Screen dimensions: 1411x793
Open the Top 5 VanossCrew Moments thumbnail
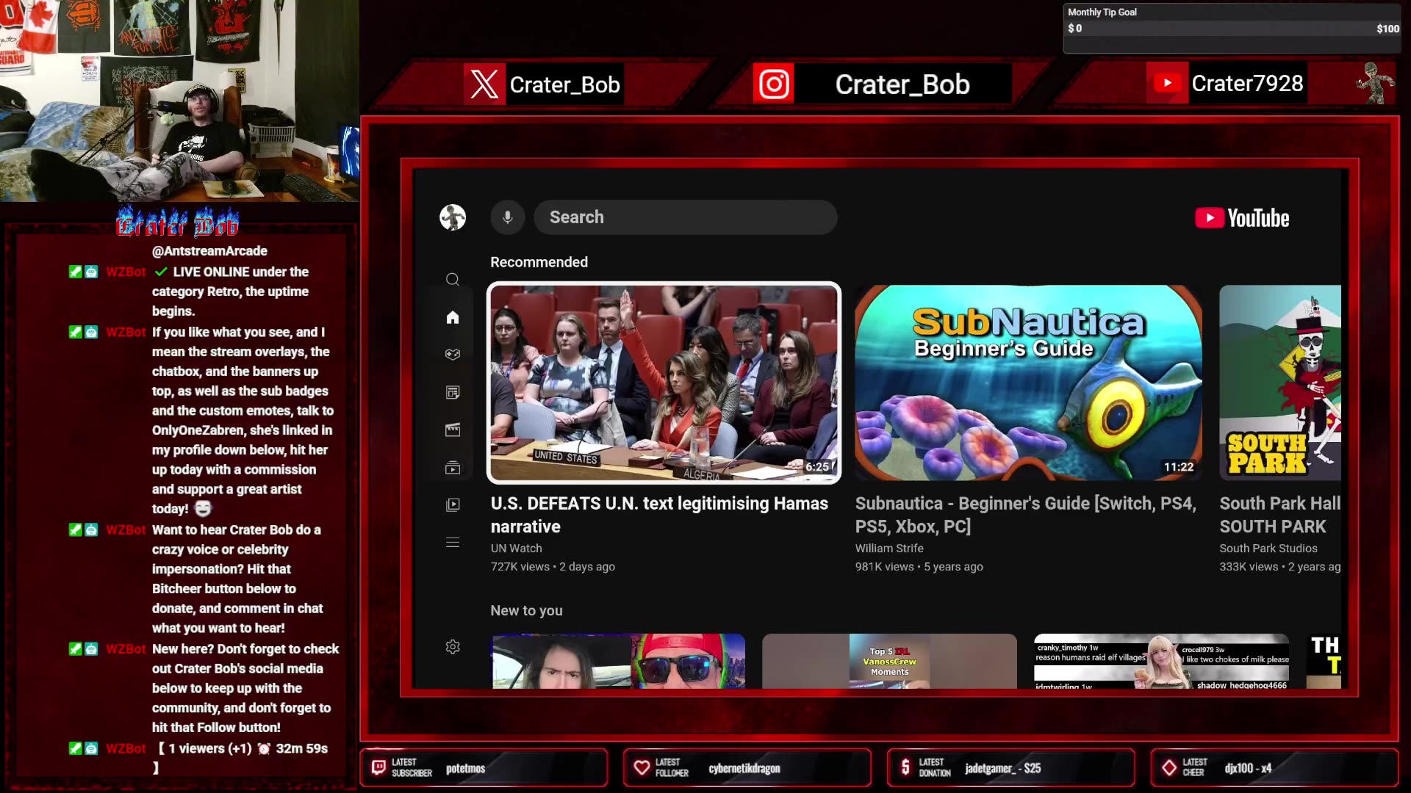889,661
